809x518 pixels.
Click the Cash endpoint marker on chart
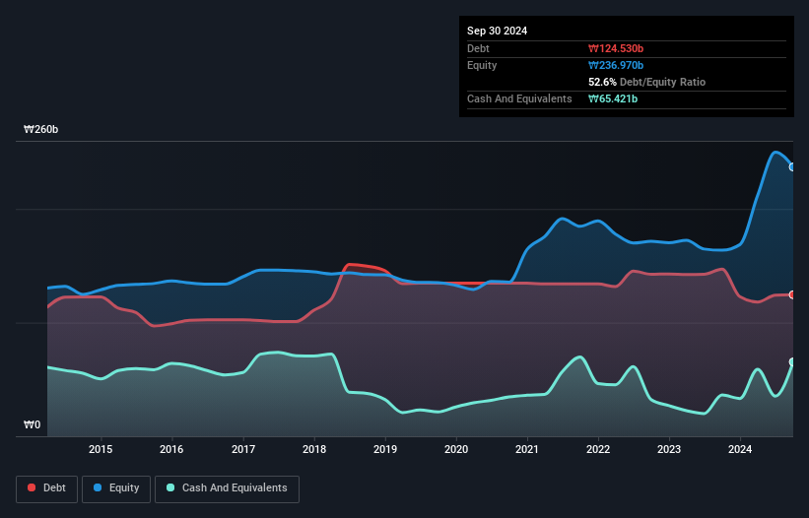point(792,361)
